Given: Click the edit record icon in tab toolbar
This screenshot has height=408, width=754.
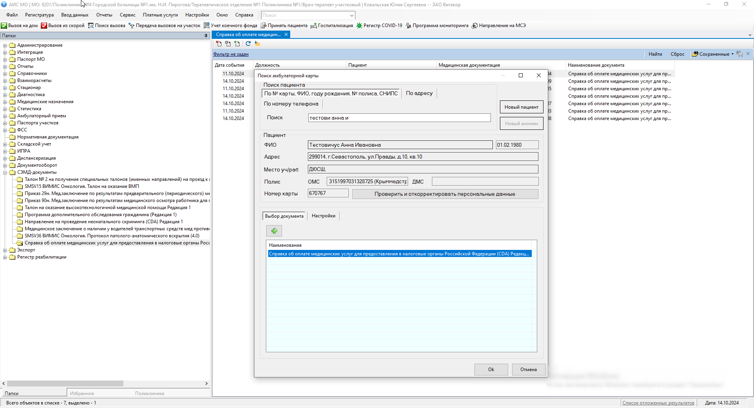Looking at the screenshot, I should 228,44.
